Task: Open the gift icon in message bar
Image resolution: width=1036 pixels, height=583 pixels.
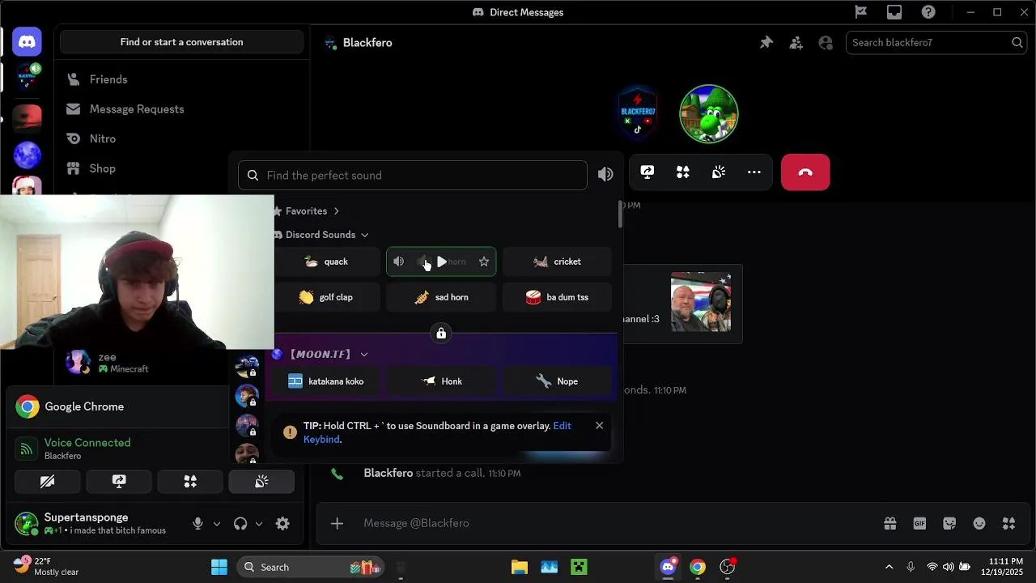Action: click(890, 523)
